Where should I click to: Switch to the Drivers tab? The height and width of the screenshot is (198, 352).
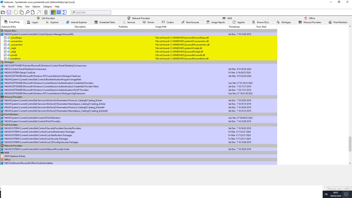click(148, 22)
